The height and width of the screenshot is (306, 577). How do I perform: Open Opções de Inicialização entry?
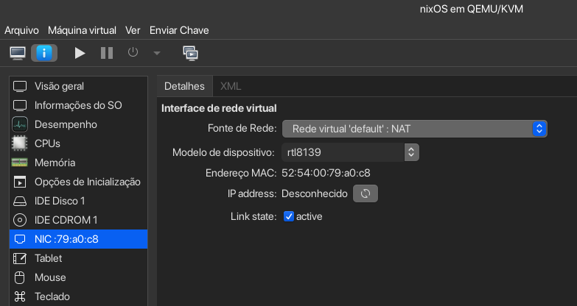(78, 182)
